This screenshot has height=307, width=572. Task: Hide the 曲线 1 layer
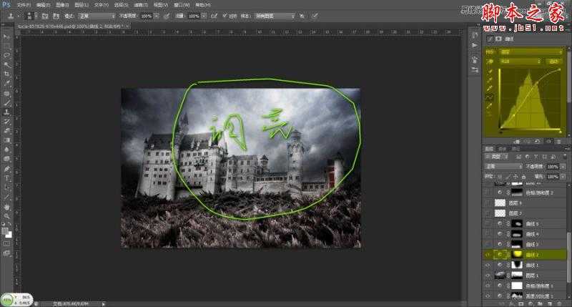(x=488, y=265)
